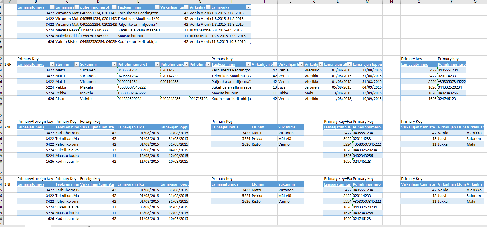Open the Etunimi filter in 1NF table

76,64
